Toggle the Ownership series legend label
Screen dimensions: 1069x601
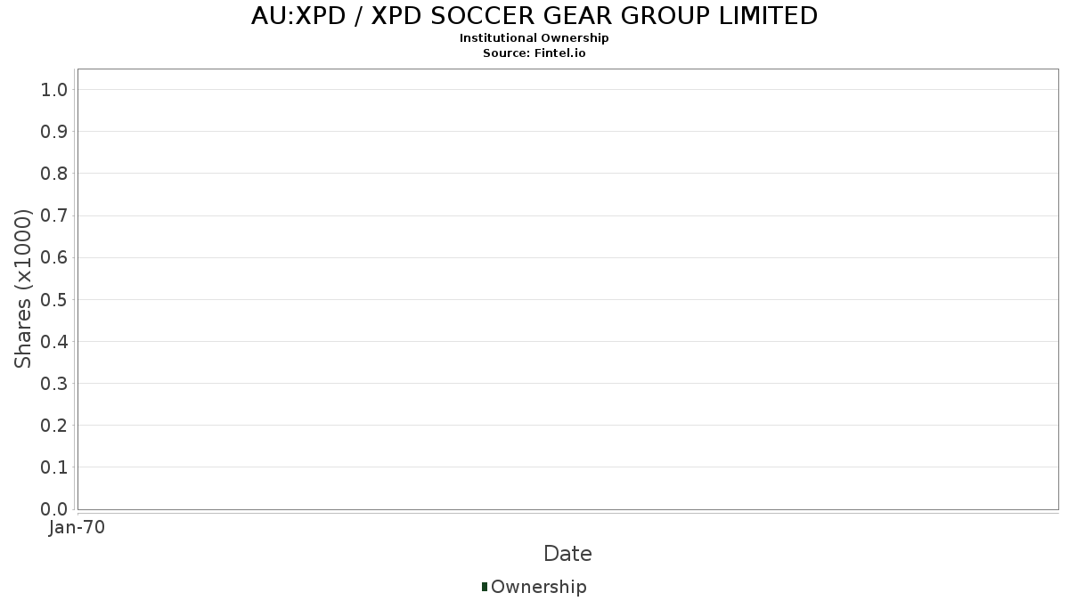pos(538,587)
